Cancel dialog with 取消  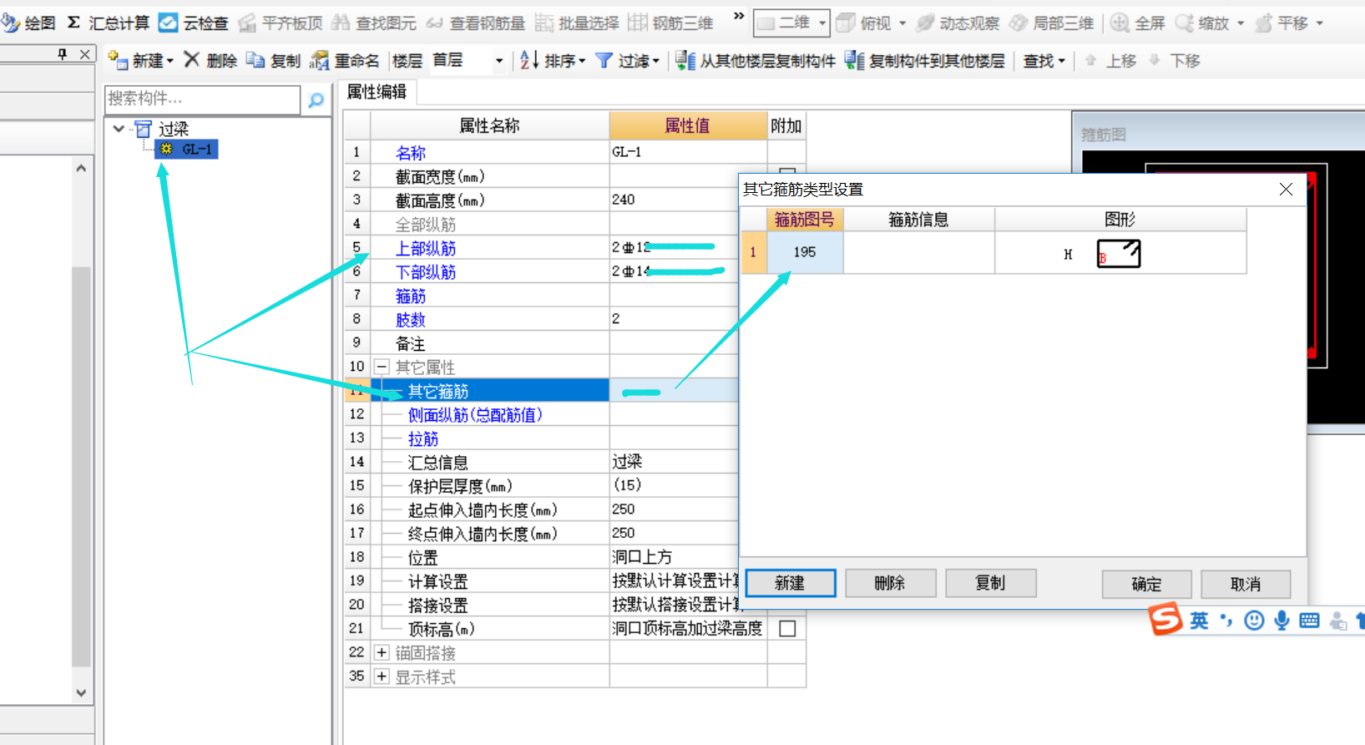[x=1246, y=584]
